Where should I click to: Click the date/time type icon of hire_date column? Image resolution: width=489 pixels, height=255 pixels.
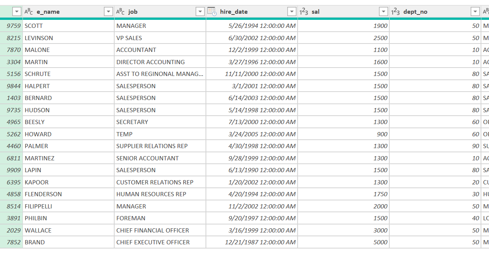click(x=212, y=11)
